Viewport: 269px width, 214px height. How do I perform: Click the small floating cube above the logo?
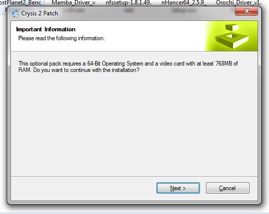point(232,27)
